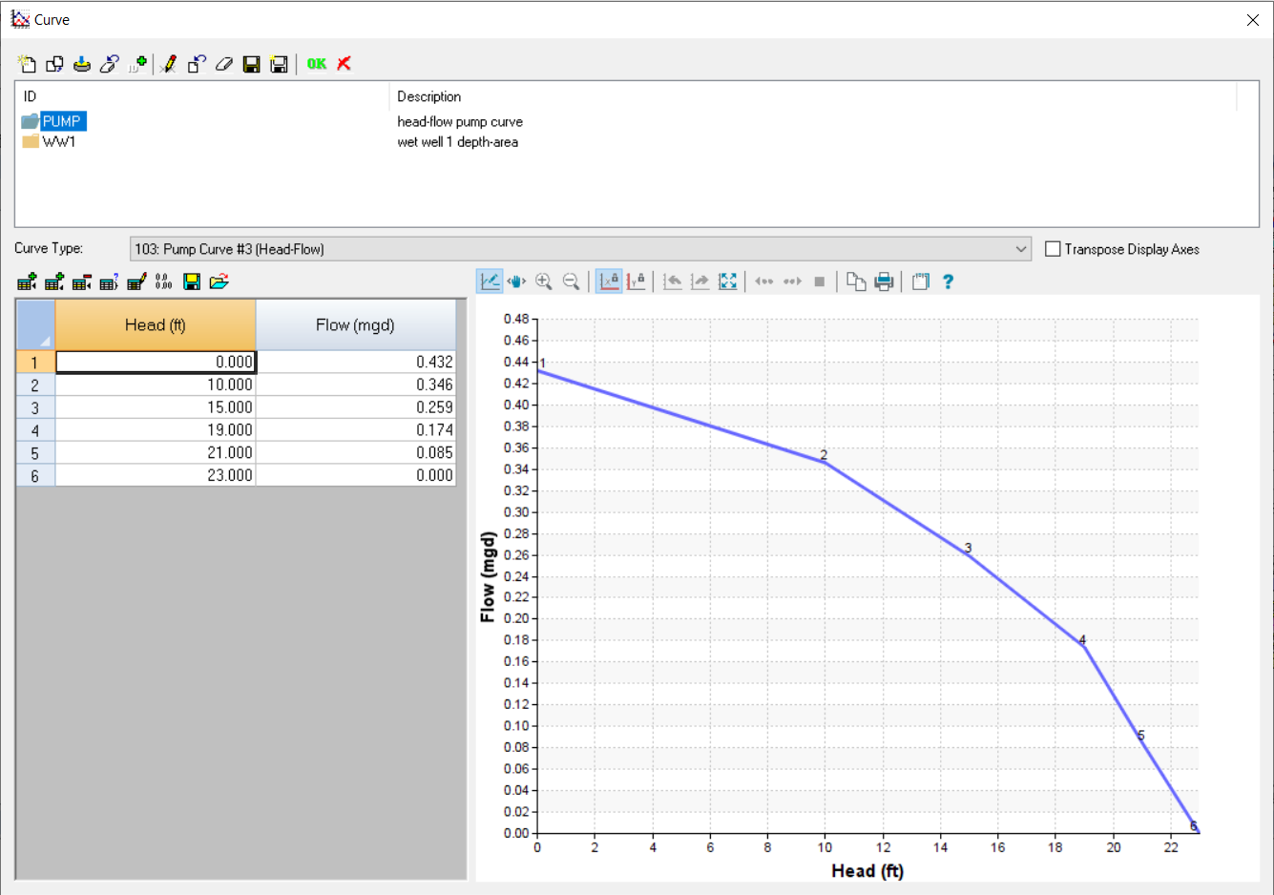Click the Flow cell with value 0.346

(356, 385)
